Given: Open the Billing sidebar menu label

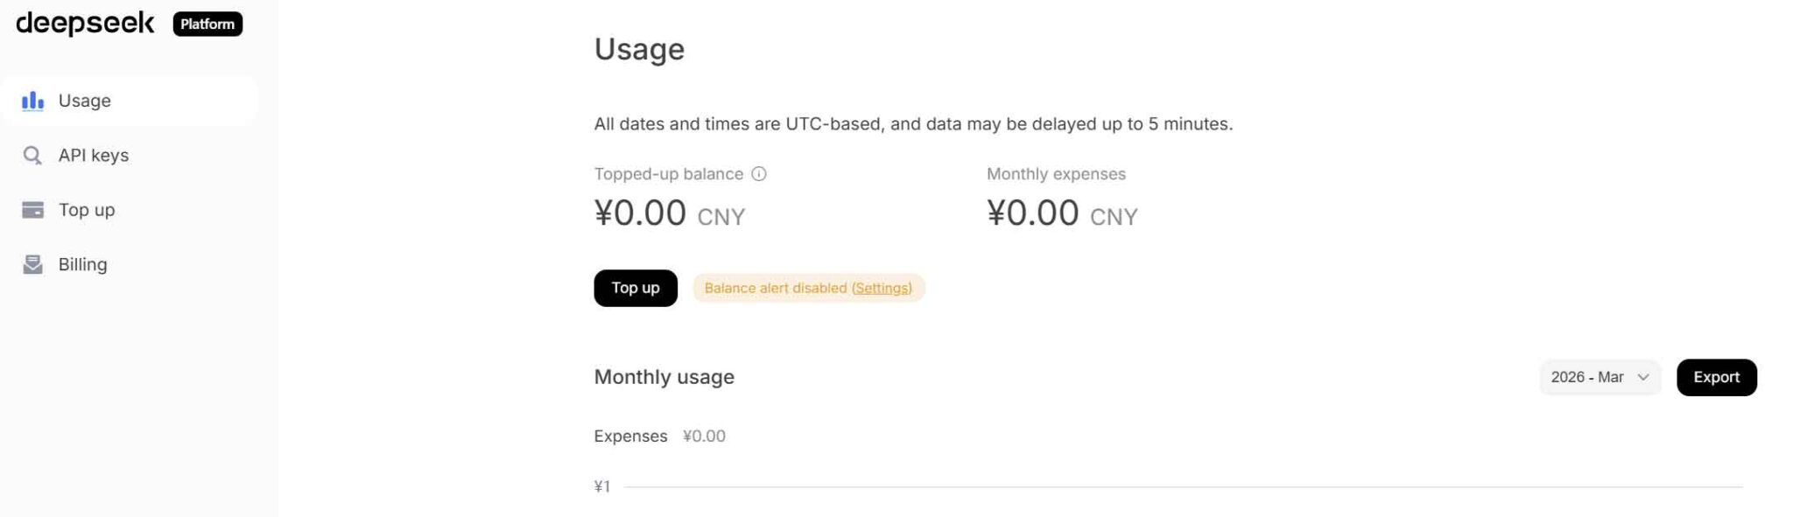Looking at the screenshot, I should pyautogui.click(x=83, y=264).
